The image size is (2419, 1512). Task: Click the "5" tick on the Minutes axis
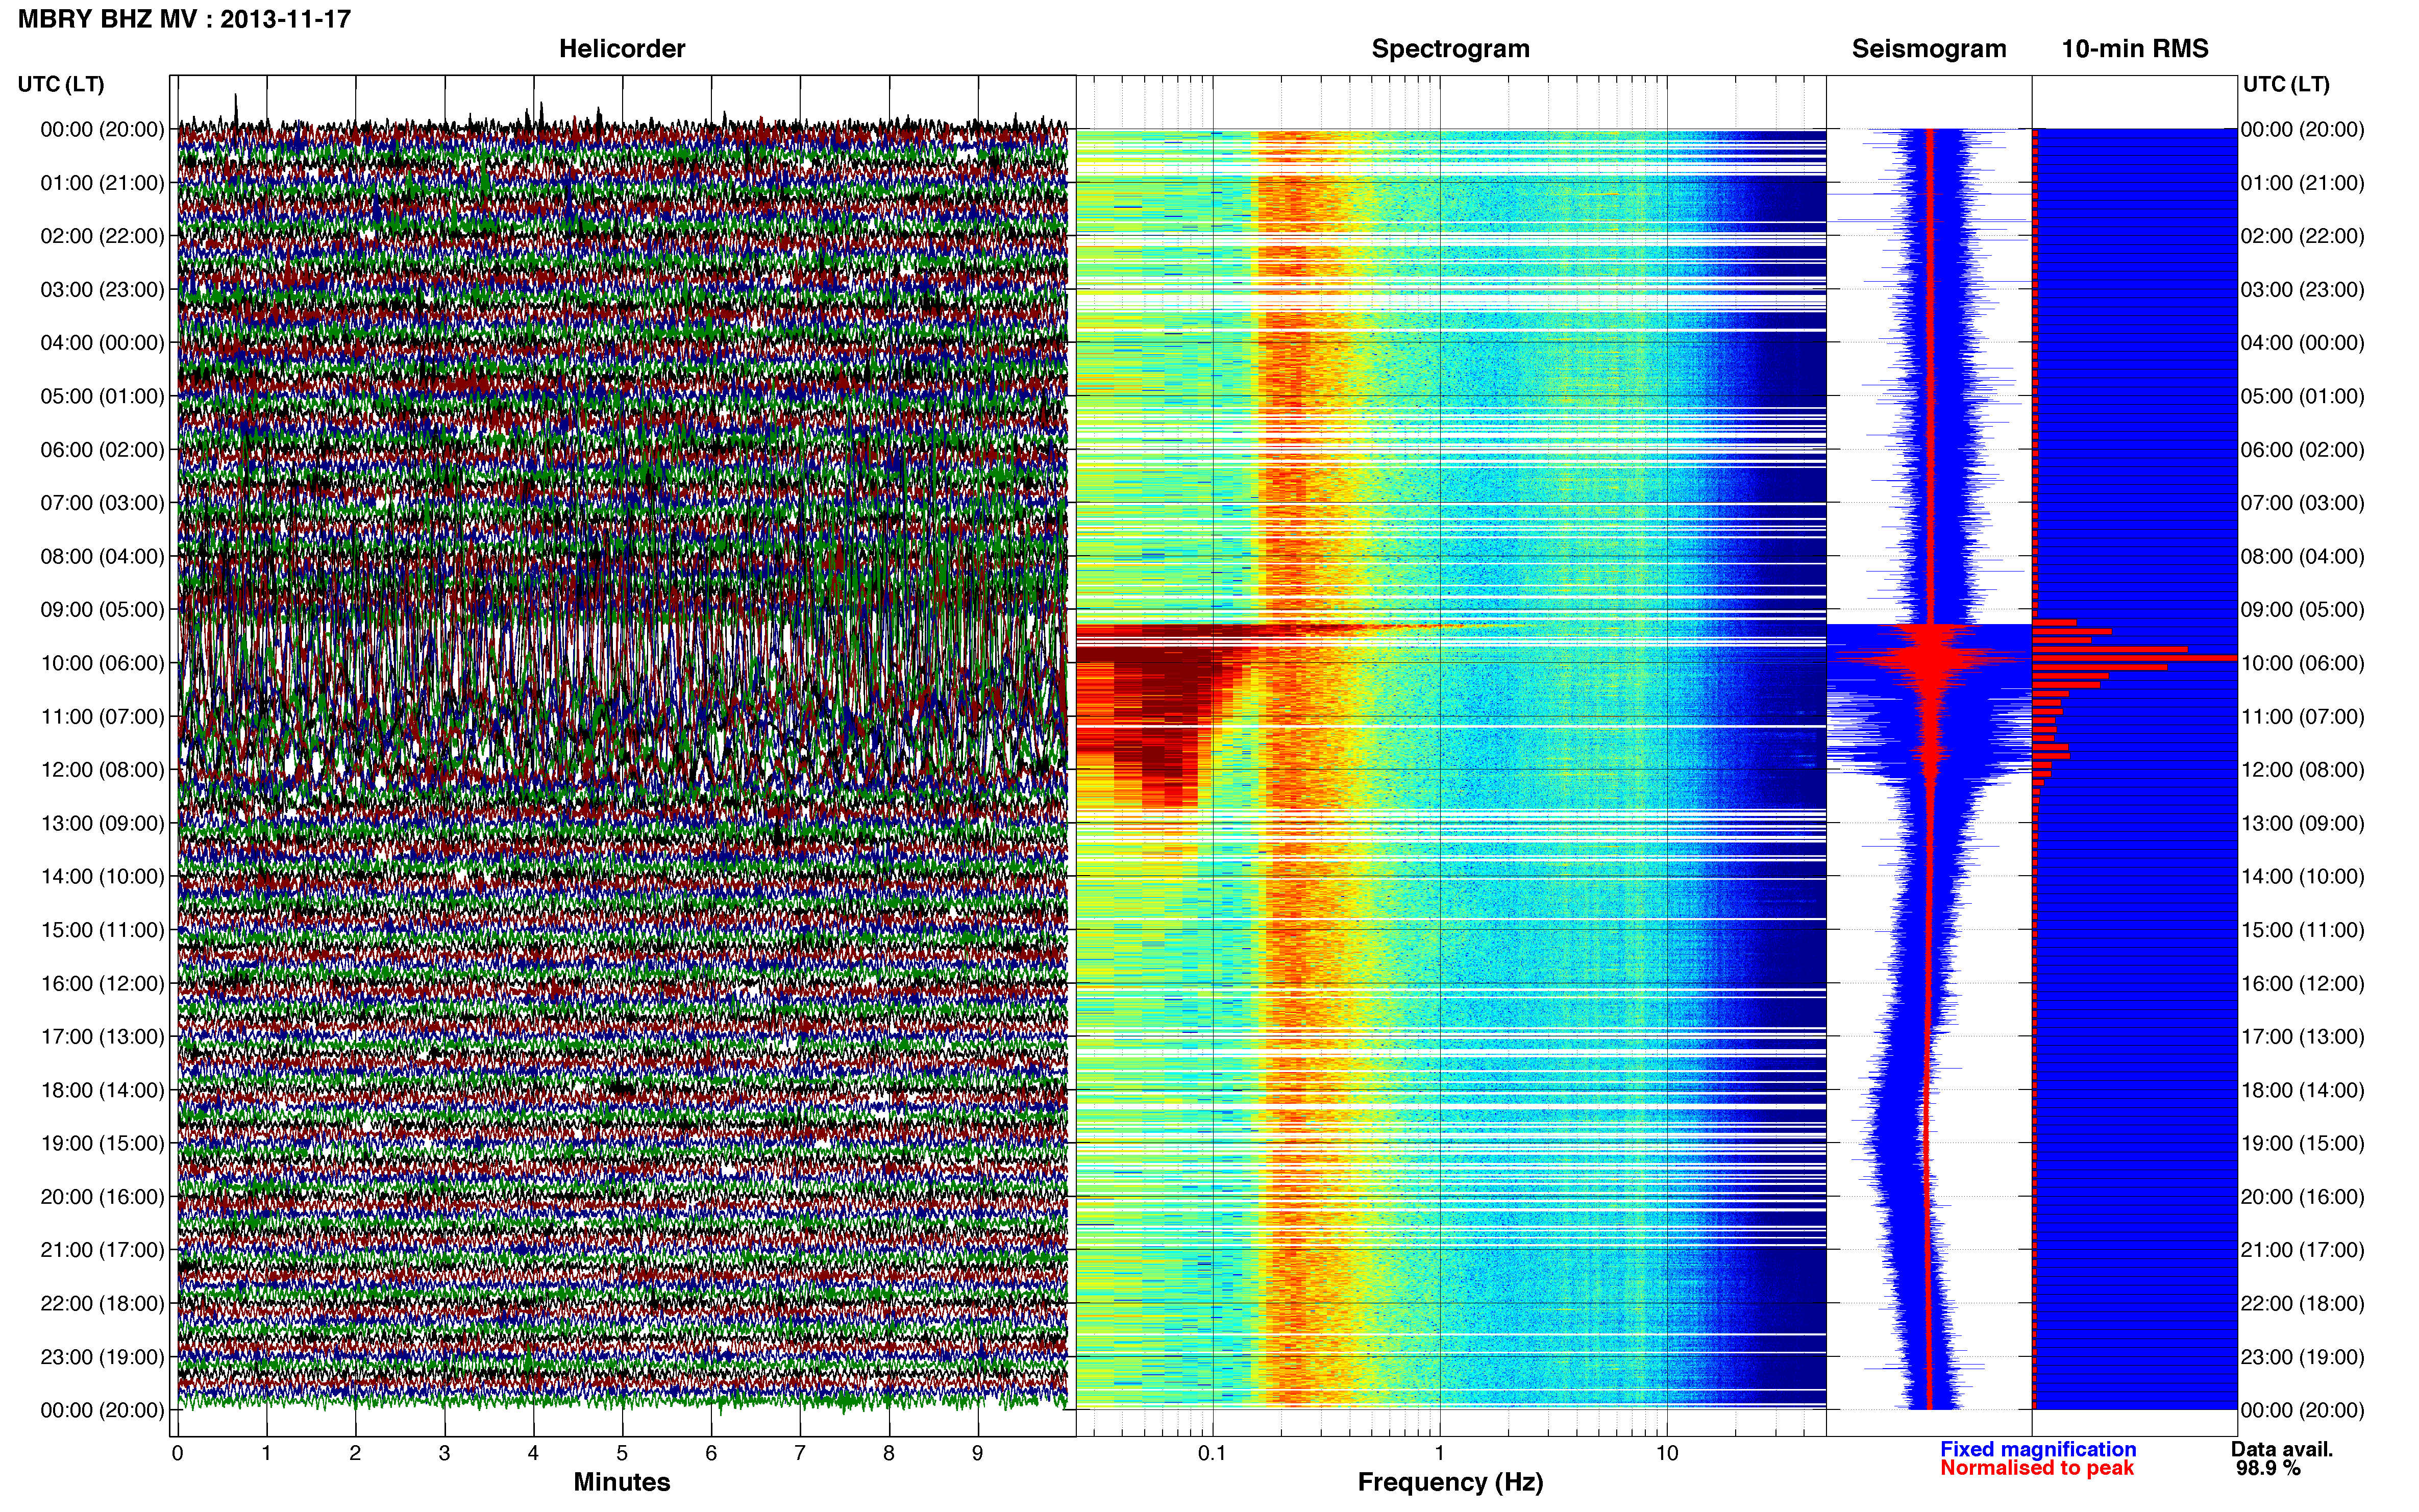pos(622,1453)
